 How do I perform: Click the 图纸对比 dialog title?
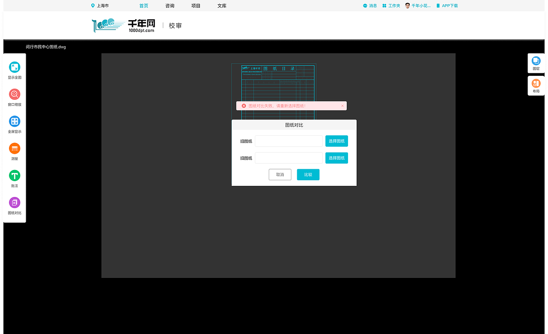294,125
